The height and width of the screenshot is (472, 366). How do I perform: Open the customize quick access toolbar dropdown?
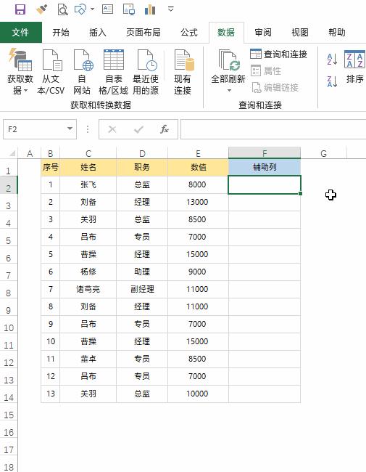coord(171,9)
